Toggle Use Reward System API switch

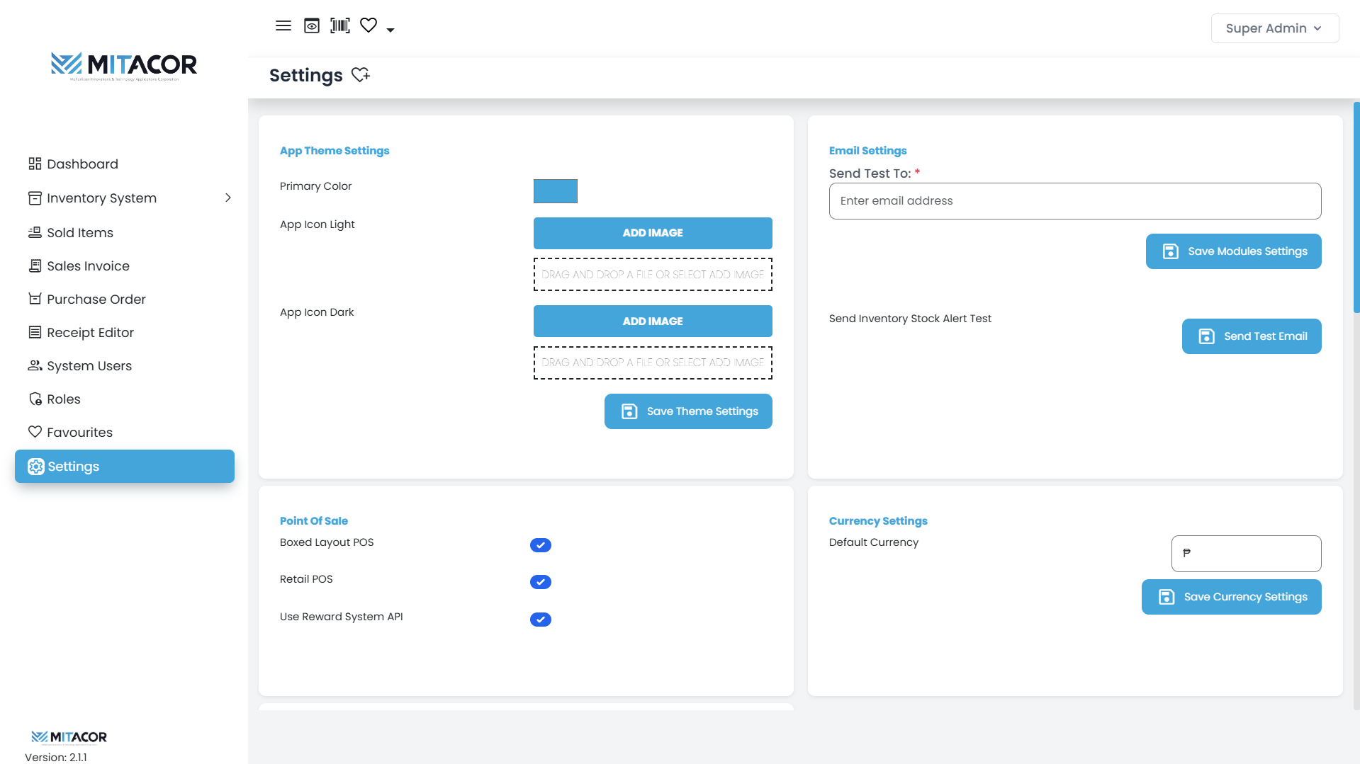tap(540, 620)
